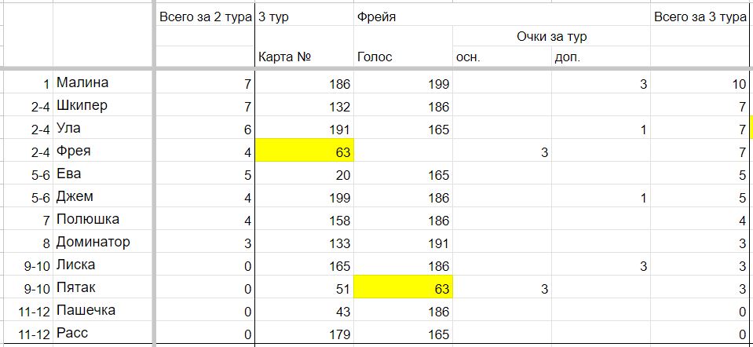
Task: Select the 'Всего за 3 тура' header cell
Action: 700,16
